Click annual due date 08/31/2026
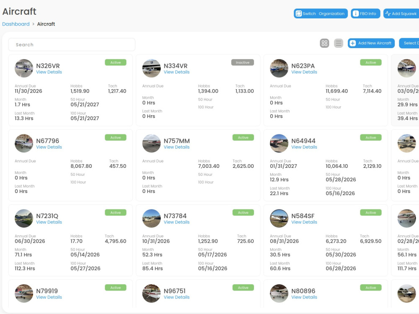This screenshot has width=419, height=314. pyautogui.click(x=285, y=241)
